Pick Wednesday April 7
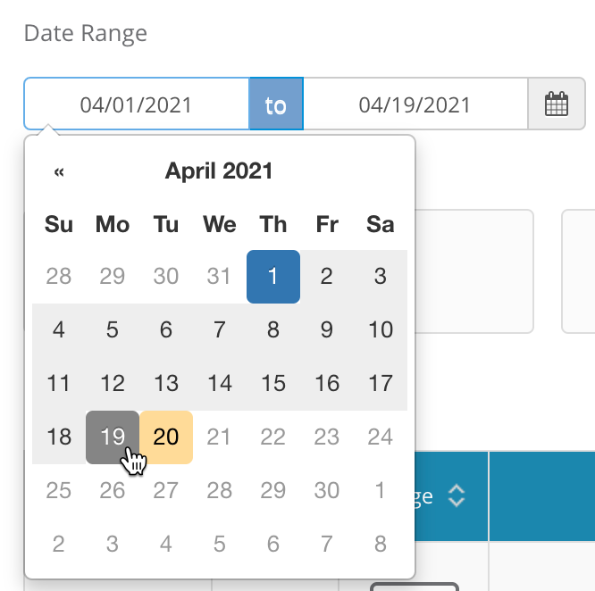This screenshot has height=591, width=595. 220,330
